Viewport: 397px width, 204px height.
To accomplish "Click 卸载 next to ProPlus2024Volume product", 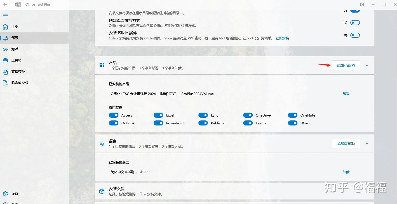I will click(346, 94).
